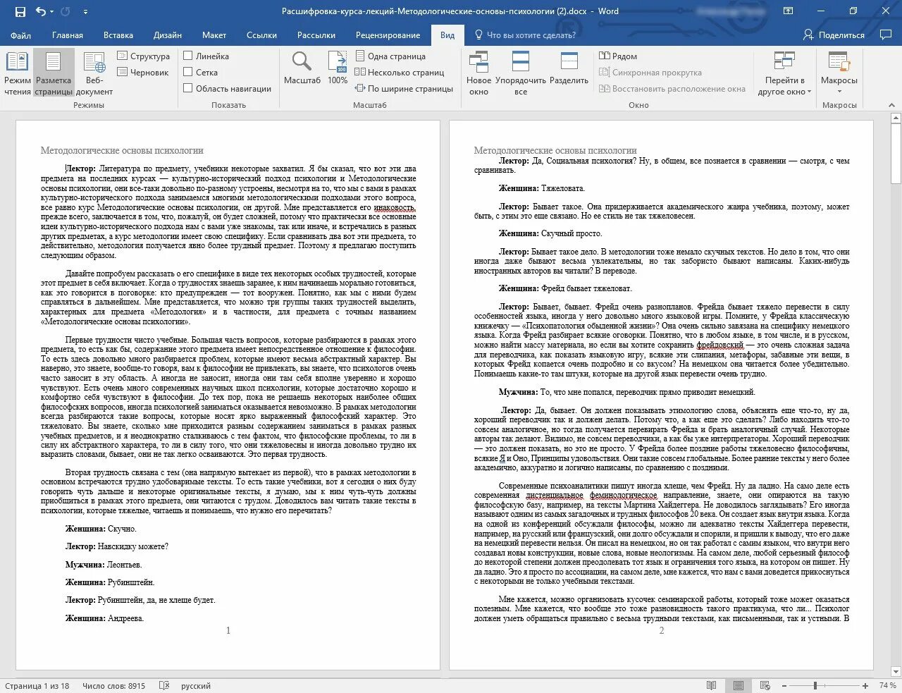902x693 pixels.
Task: Click the Разделить window button
Action: click(569, 68)
